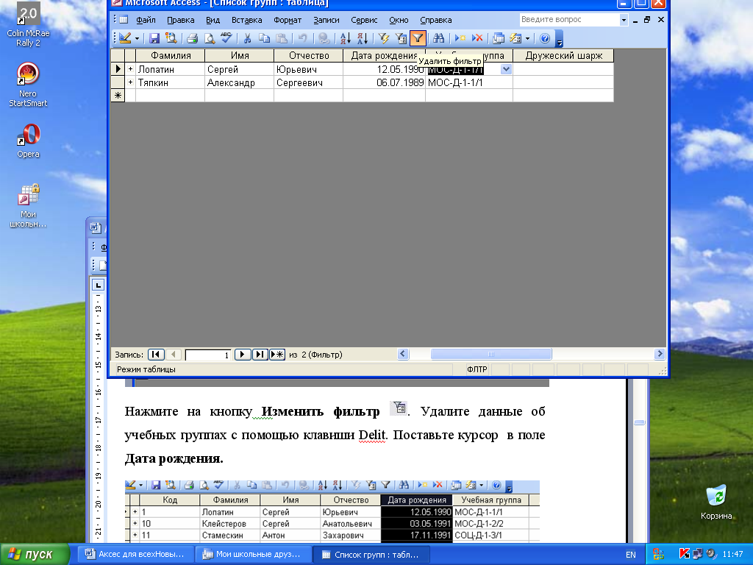Open the Database Window icon
The height and width of the screenshot is (565, 753).
499,38
